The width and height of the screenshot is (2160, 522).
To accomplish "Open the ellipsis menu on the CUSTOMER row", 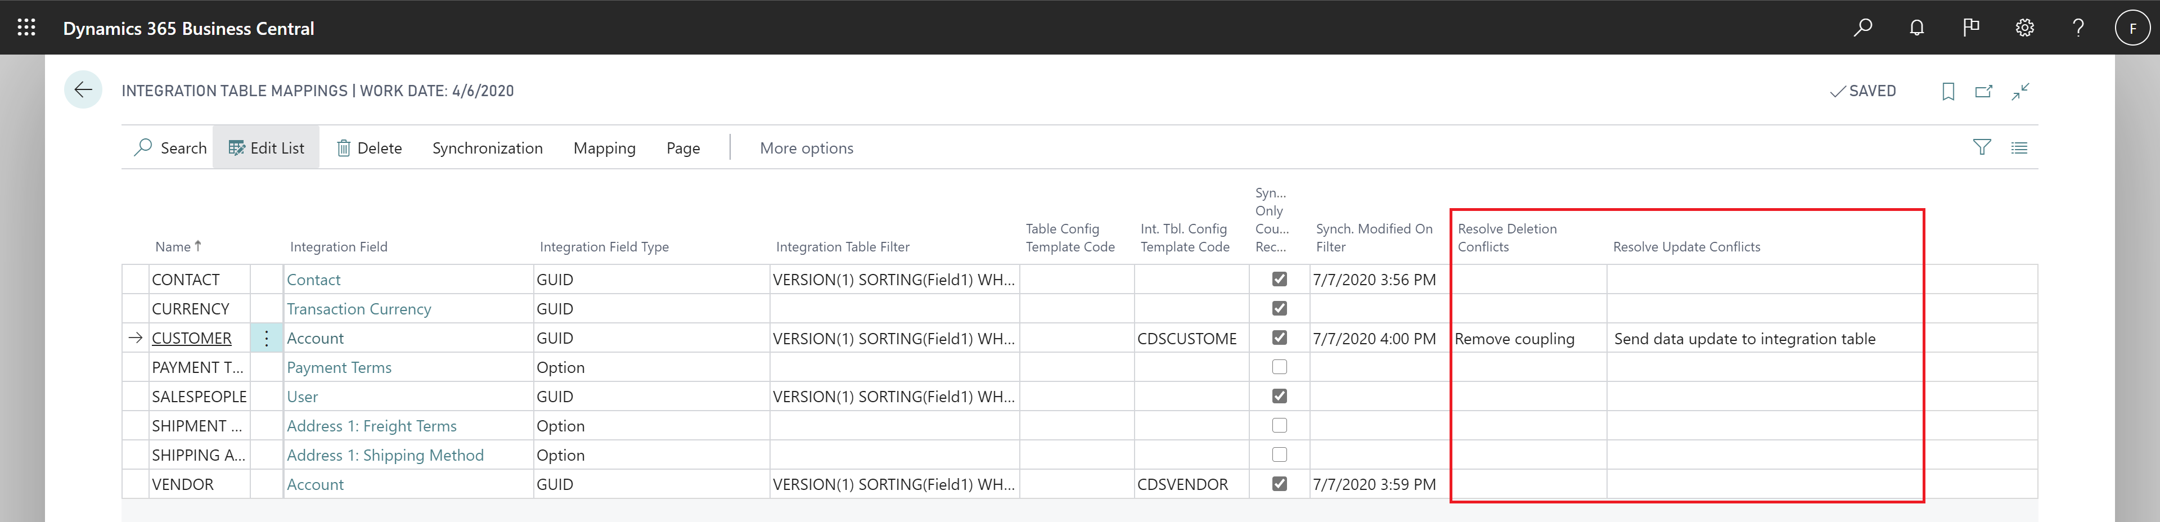I will [266, 337].
